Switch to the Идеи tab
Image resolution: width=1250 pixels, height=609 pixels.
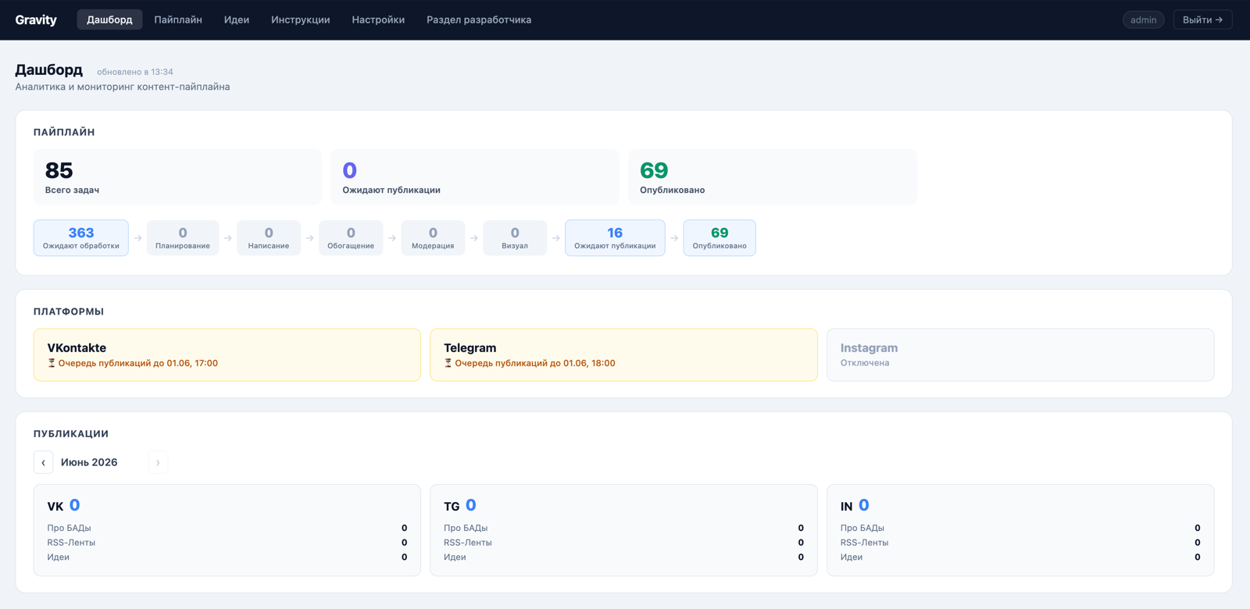point(237,20)
